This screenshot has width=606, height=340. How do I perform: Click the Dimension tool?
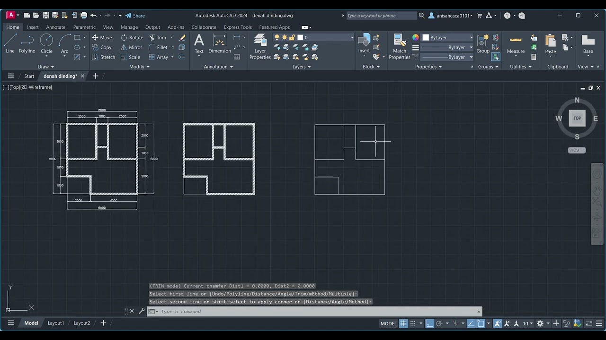coord(220,44)
